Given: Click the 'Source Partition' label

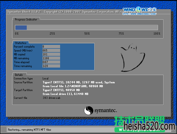Looking at the screenshot, I should [23, 82].
